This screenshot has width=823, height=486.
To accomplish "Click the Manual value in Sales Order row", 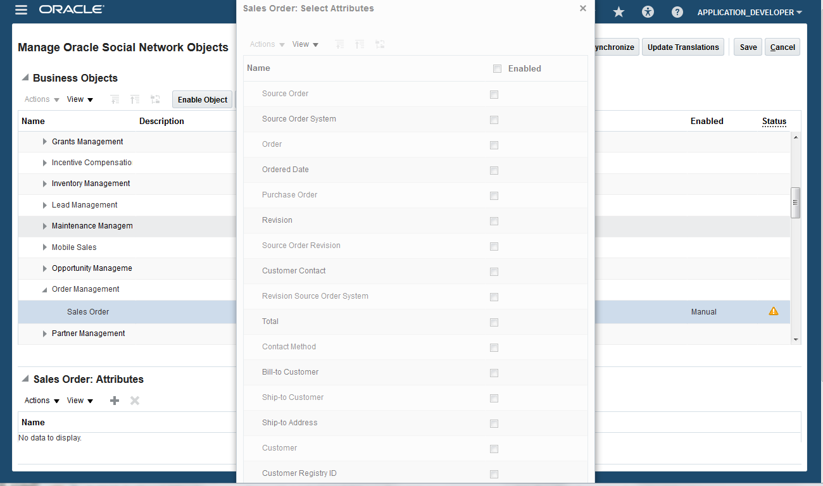I will point(704,312).
